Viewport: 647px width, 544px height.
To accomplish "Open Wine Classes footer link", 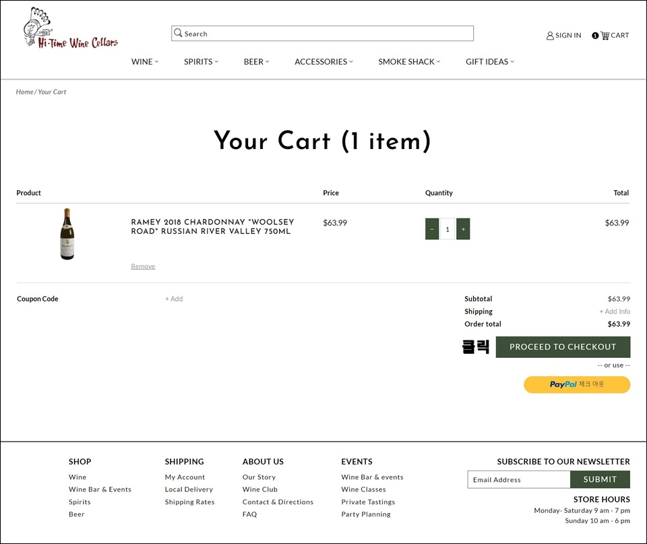I will tap(363, 489).
